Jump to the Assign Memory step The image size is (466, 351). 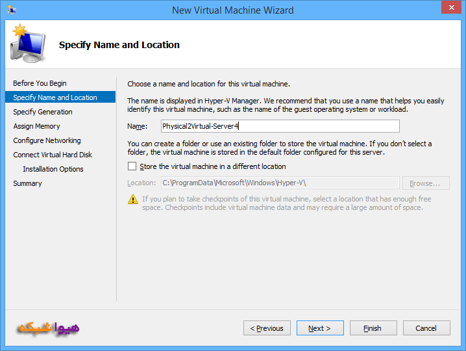pyautogui.click(x=36, y=126)
